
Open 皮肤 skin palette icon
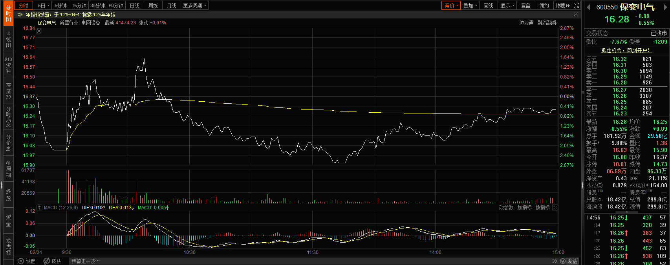pyautogui.click(x=52, y=261)
